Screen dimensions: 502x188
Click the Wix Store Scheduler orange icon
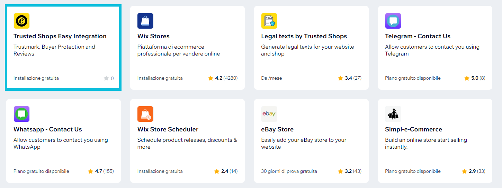pos(145,114)
